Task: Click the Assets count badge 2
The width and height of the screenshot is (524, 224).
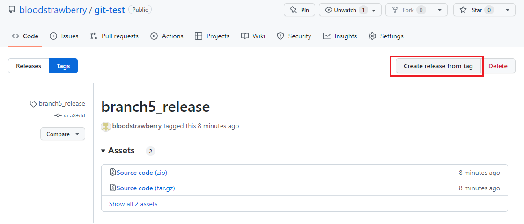Action: [150, 151]
